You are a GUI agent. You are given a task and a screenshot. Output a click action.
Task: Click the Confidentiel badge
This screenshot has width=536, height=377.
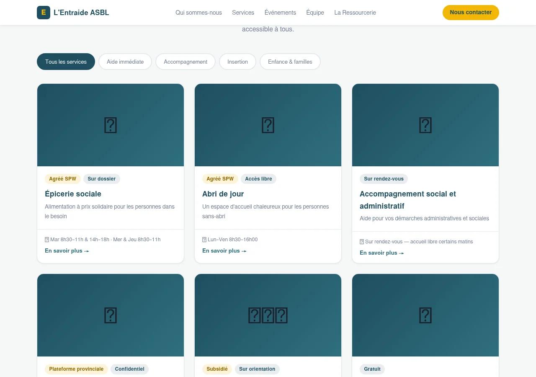click(x=129, y=369)
